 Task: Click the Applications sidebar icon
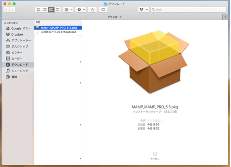(8, 40)
